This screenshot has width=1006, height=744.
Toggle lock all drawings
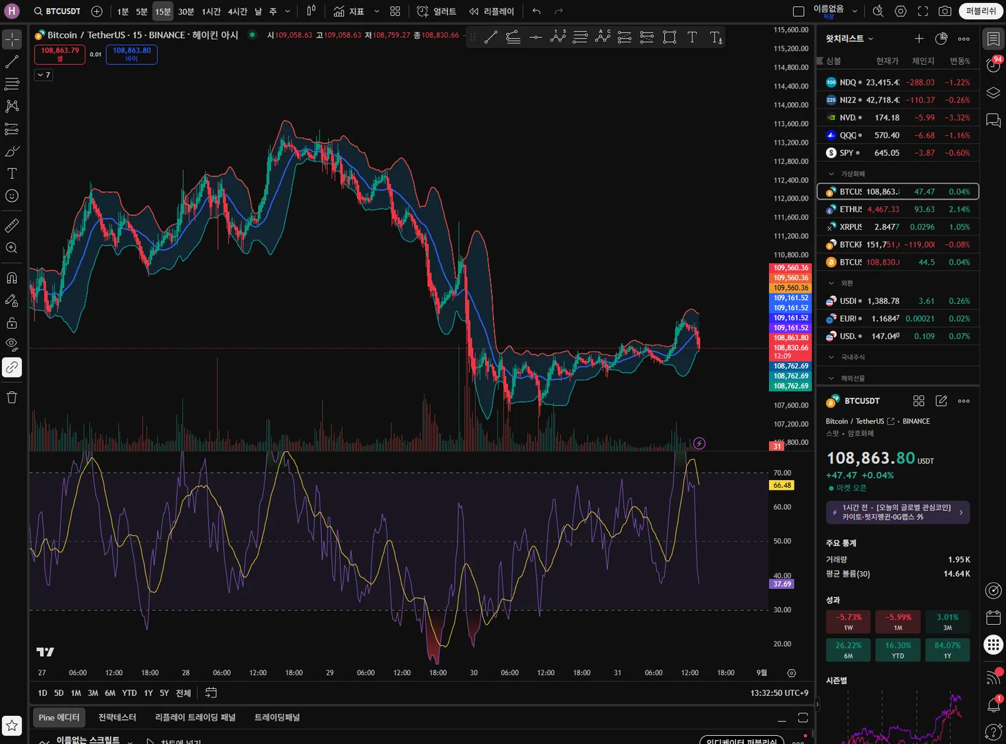click(12, 322)
